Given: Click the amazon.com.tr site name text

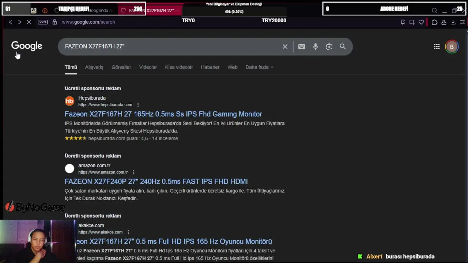Looking at the screenshot, I should click(94, 165).
